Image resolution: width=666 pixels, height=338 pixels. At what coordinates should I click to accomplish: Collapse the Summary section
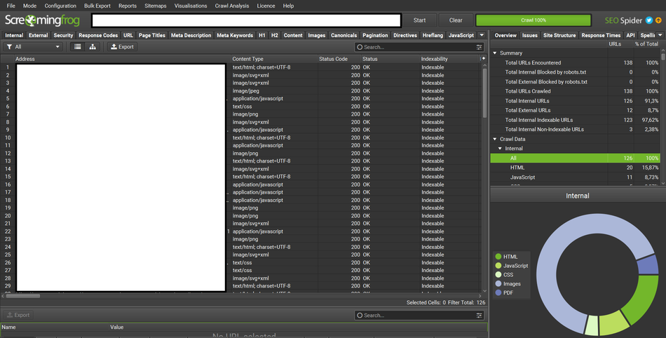point(495,53)
